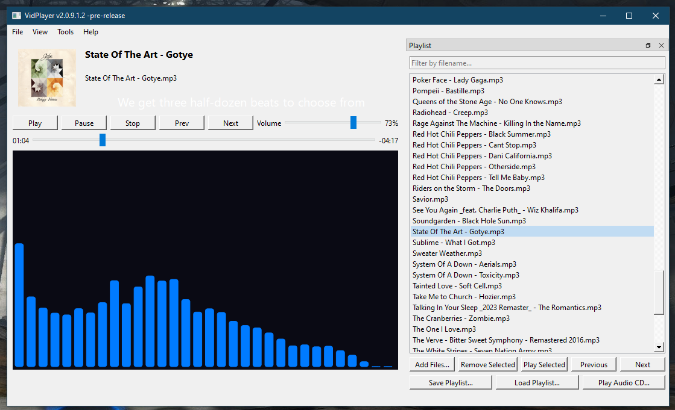
Task: Open the View menu
Action: point(40,32)
